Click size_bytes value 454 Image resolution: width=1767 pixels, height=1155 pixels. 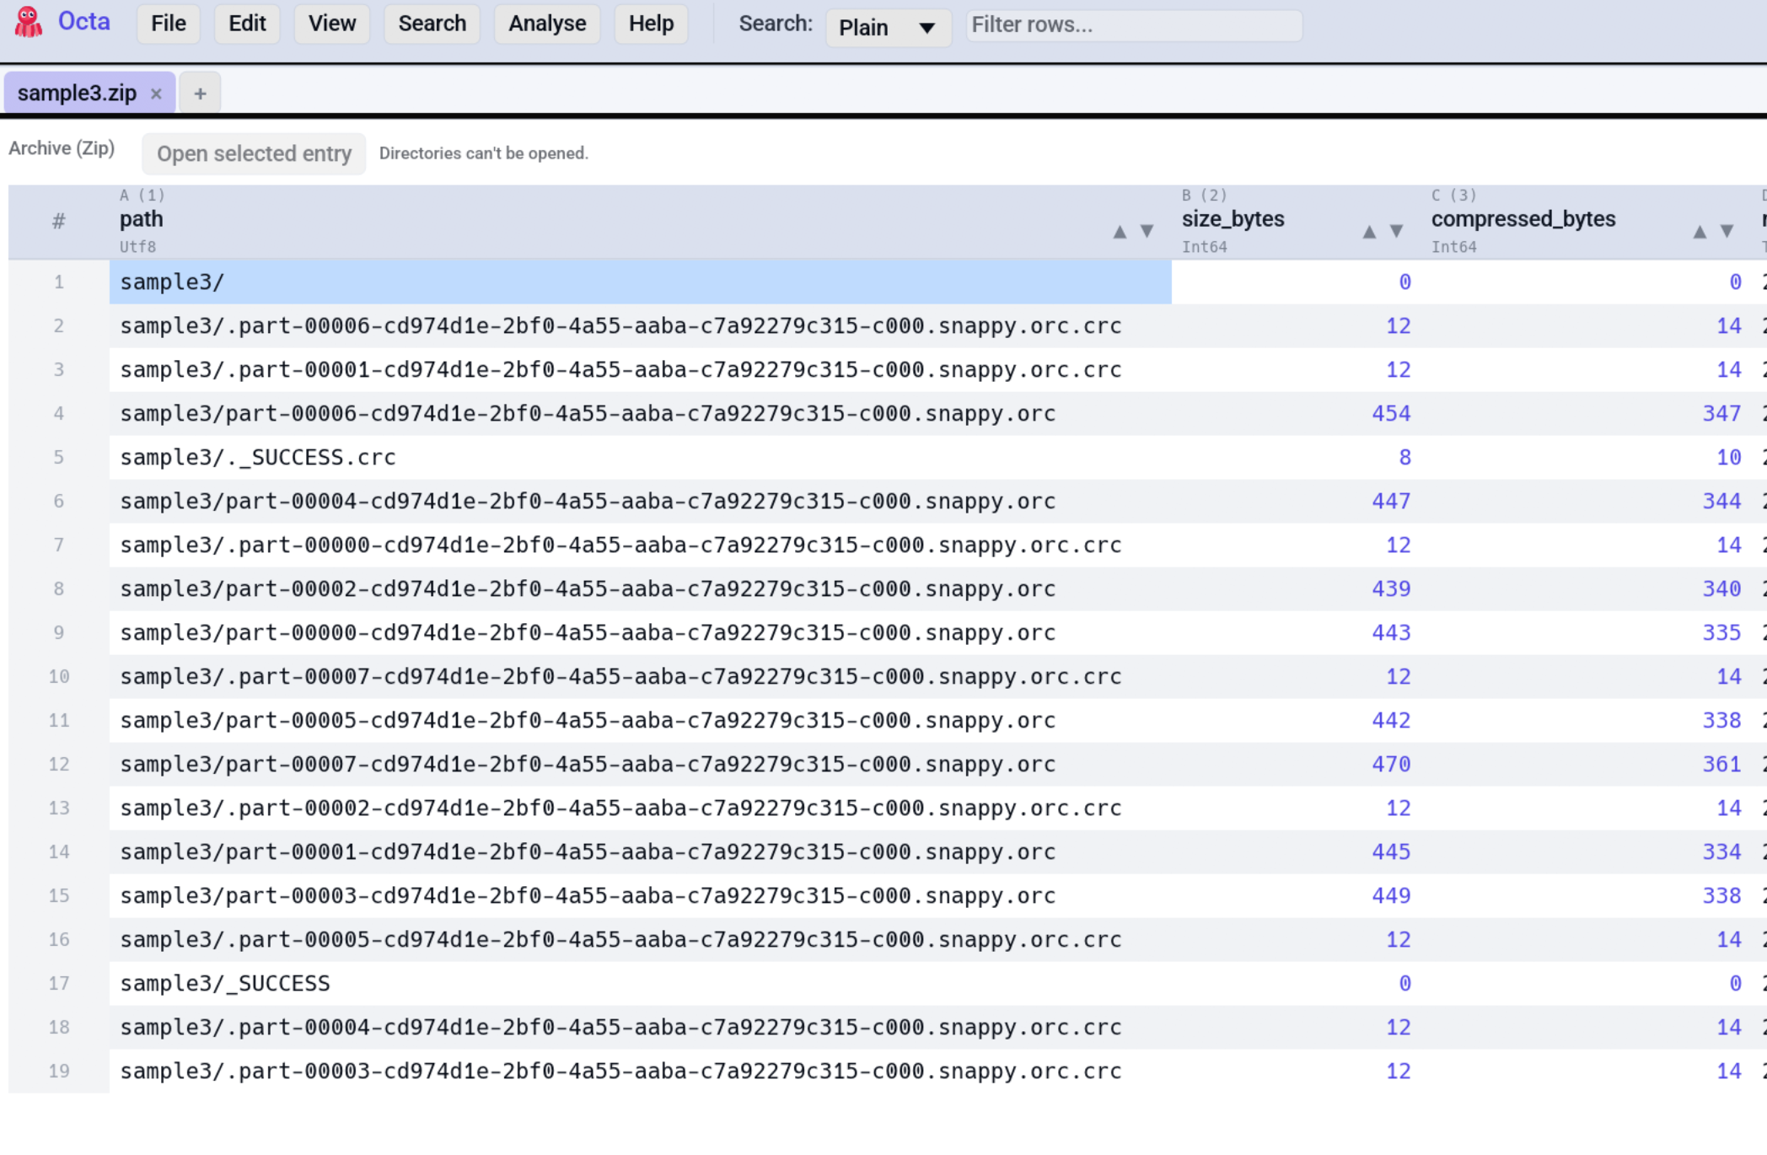pos(1391,414)
